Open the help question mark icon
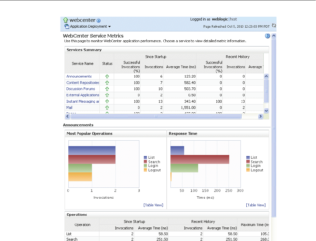The width and height of the screenshot is (316, 241). (267, 36)
